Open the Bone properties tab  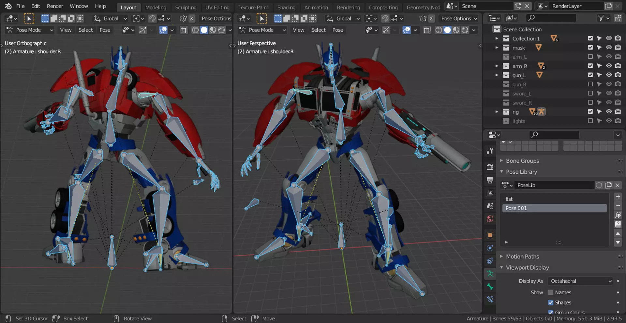pyautogui.click(x=490, y=286)
